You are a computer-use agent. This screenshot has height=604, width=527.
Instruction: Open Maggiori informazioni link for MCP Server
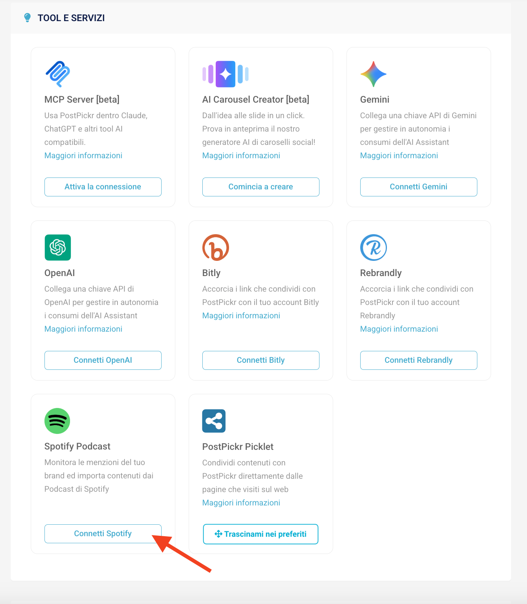tap(83, 156)
